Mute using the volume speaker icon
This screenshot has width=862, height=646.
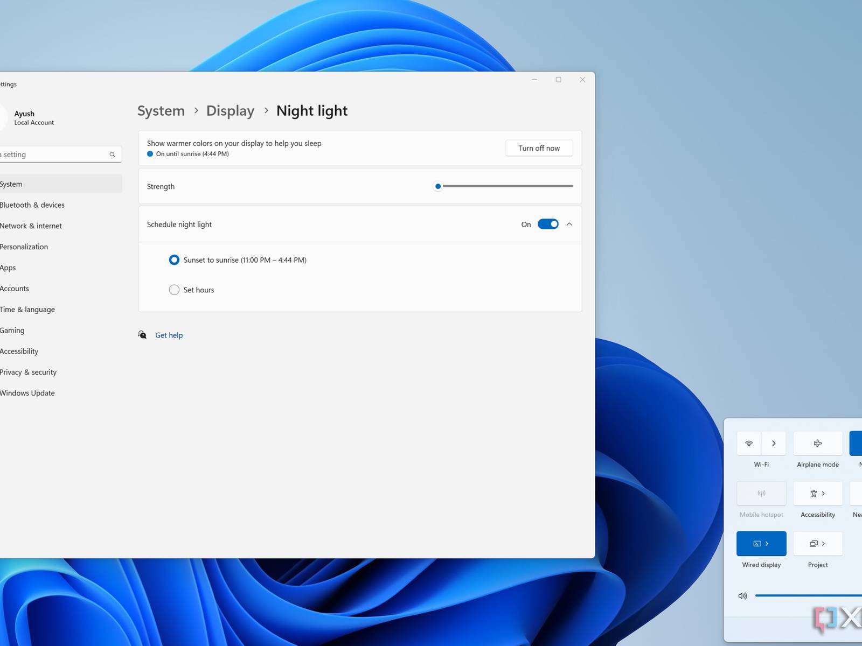click(742, 596)
